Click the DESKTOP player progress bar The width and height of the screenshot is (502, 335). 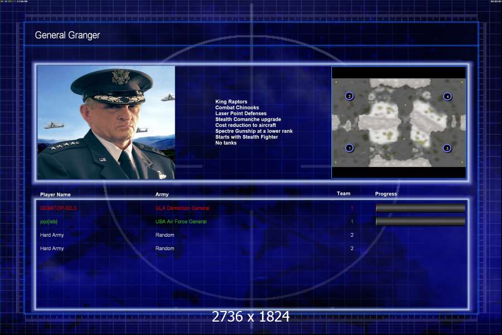click(421, 208)
